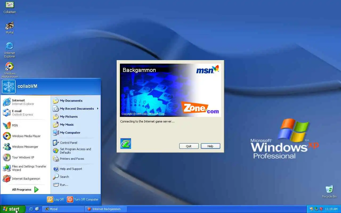Click the MSN Zone.com banner image
Viewport: 341px width, 213px height.
pos(170,90)
